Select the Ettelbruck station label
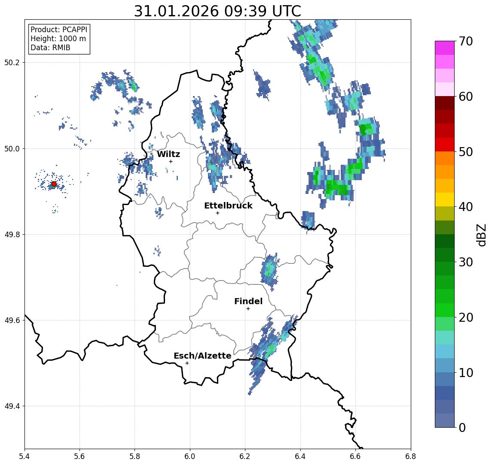The width and height of the screenshot is (492, 465). tap(228, 205)
